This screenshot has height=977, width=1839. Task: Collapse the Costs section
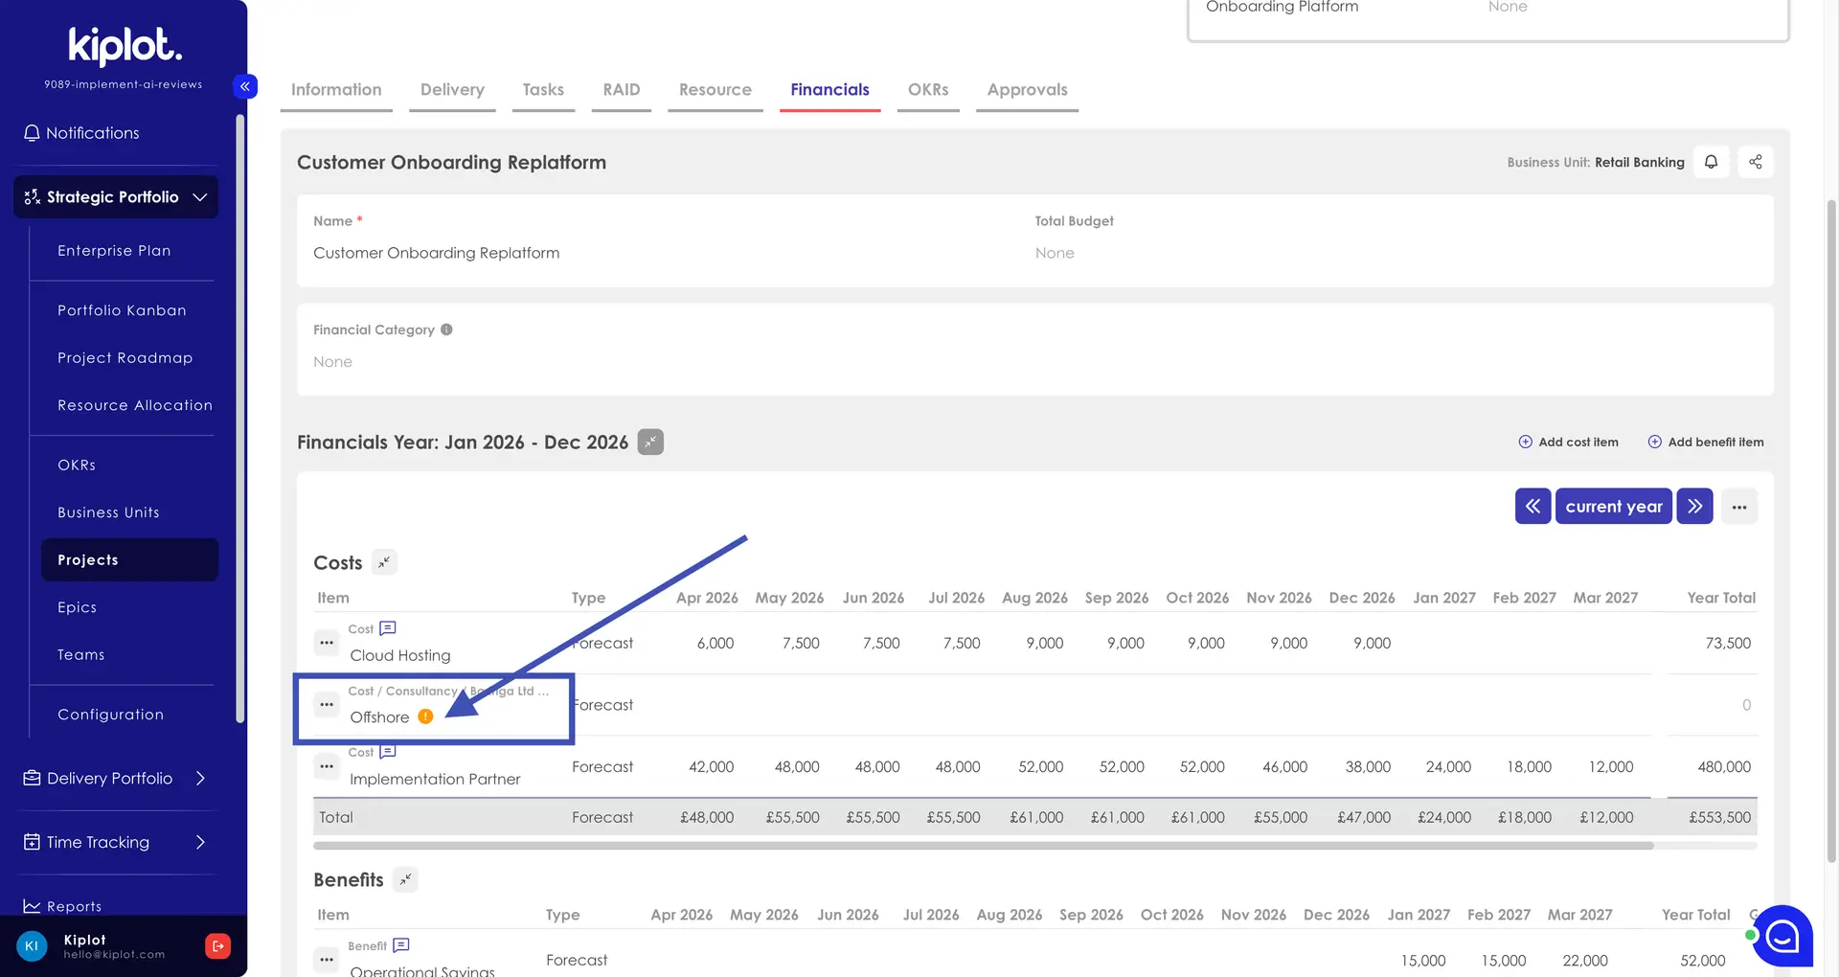click(x=384, y=562)
